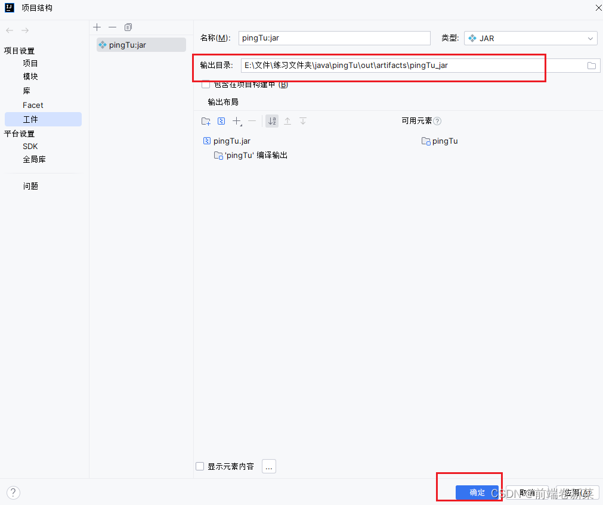Image resolution: width=603 pixels, height=505 pixels.
Task: Click the help icon in the bottom-left corner
Action: tap(13, 492)
